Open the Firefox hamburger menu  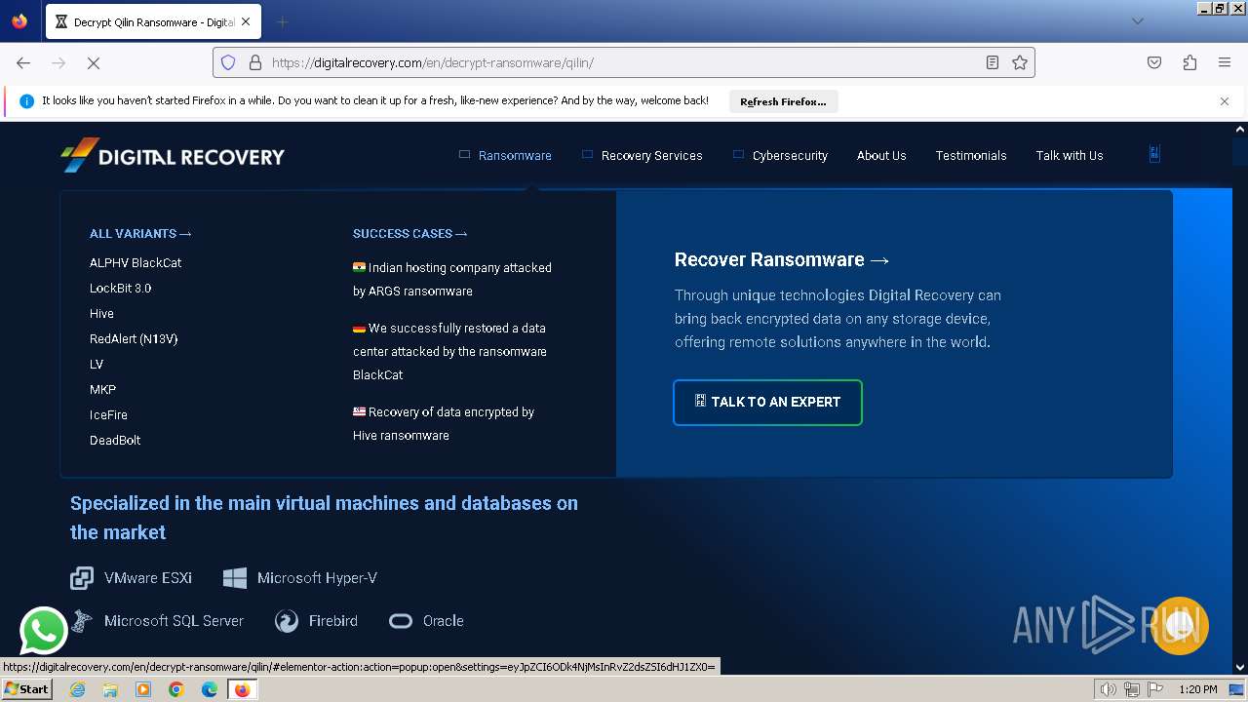coord(1225,62)
